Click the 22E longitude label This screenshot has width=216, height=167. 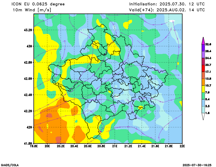tap(182, 146)
